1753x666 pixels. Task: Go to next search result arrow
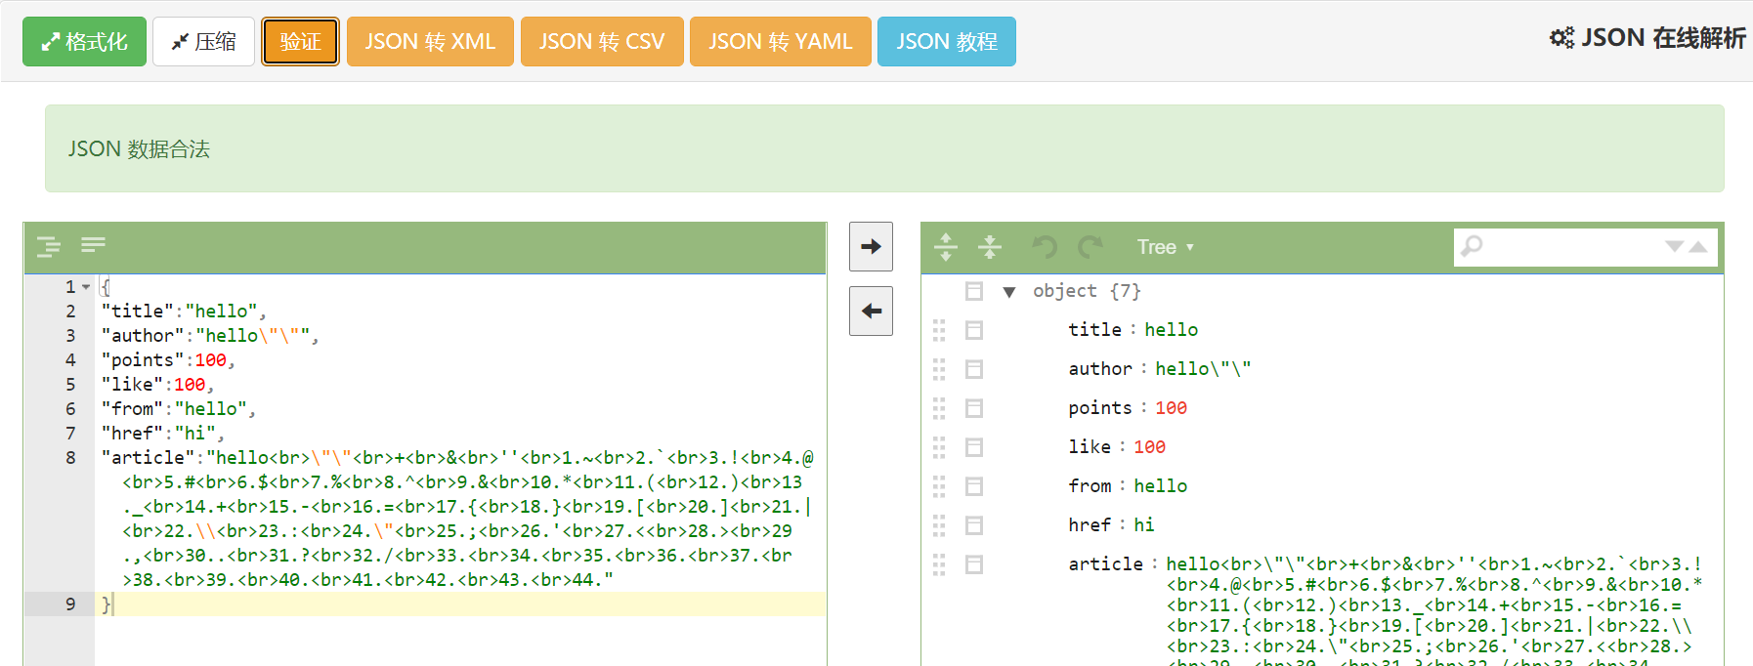pyautogui.click(x=1674, y=247)
